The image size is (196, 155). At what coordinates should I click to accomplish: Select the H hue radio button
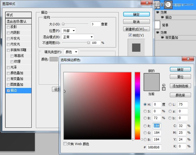point(145,104)
